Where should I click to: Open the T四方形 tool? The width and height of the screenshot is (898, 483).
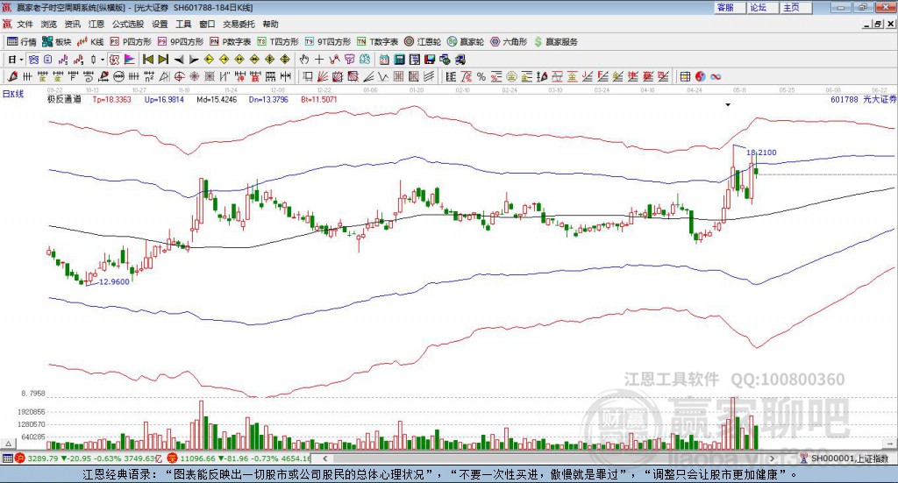[278, 42]
